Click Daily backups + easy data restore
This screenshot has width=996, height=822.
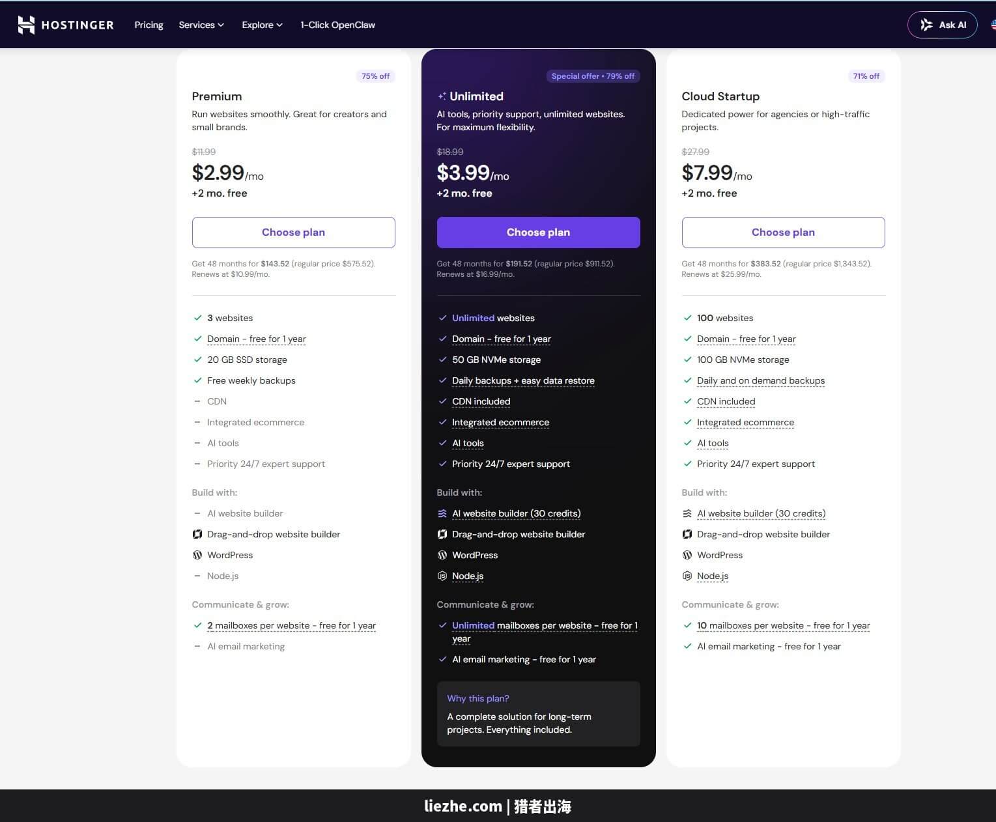tap(523, 380)
